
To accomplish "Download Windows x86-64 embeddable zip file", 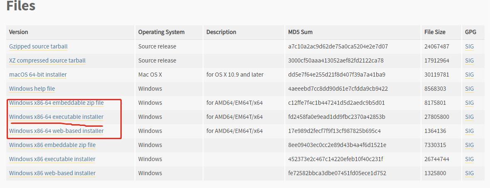I will [x=56, y=103].
